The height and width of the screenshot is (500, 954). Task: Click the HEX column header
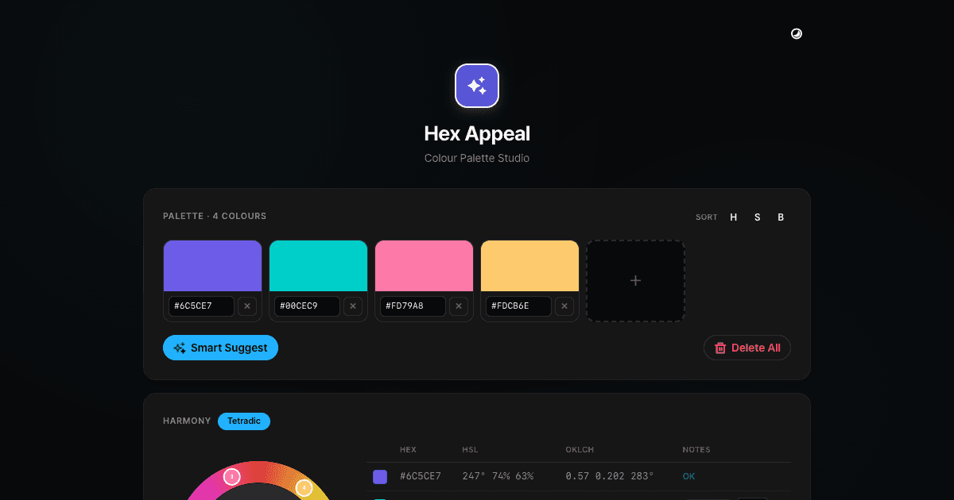[408, 450]
